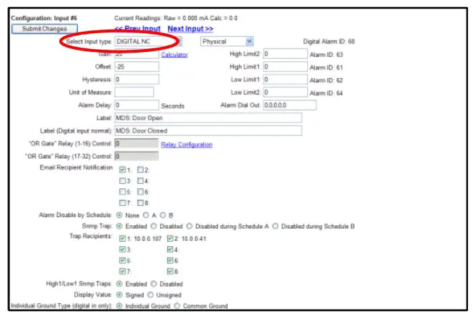Click the Unit of Measure field
This screenshot has width=473, height=316.
tap(134, 92)
